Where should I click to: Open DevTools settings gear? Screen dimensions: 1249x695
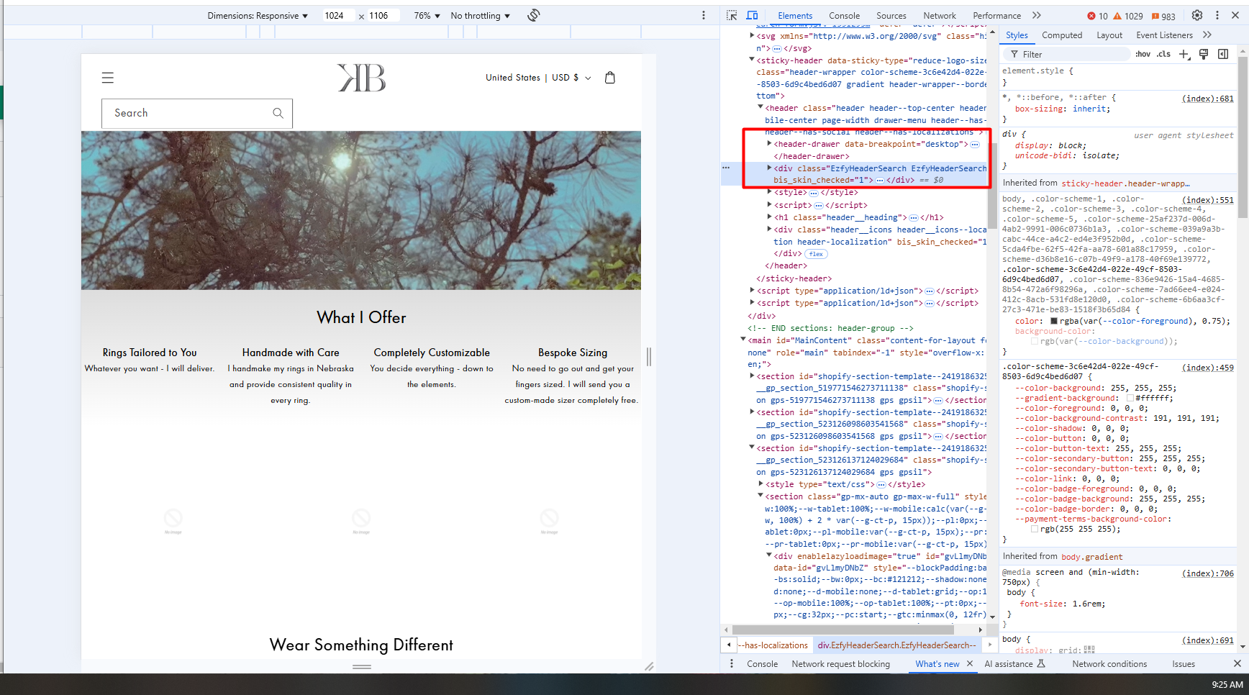1197,15
